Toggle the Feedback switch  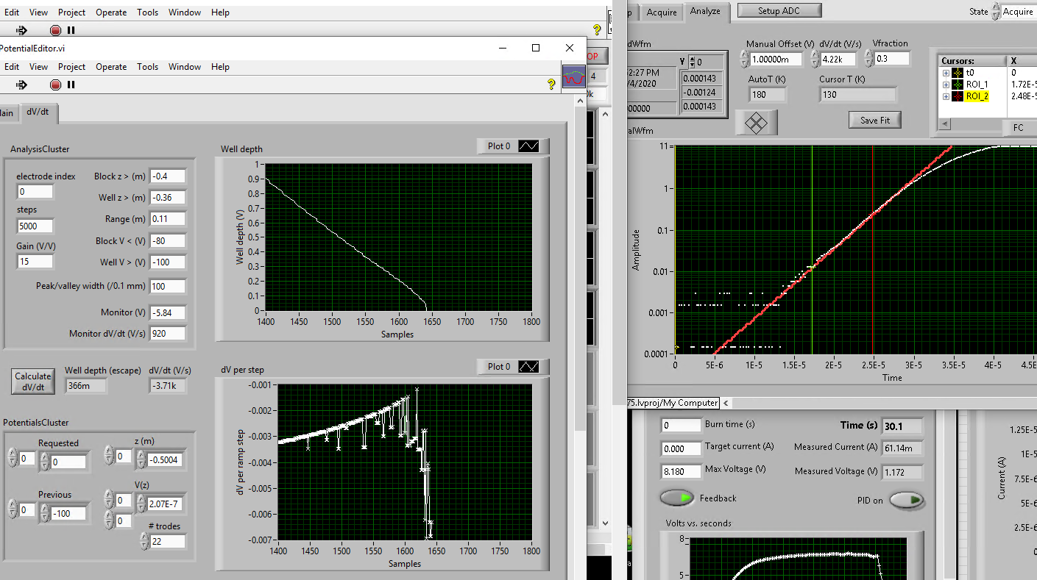[x=676, y=498]
